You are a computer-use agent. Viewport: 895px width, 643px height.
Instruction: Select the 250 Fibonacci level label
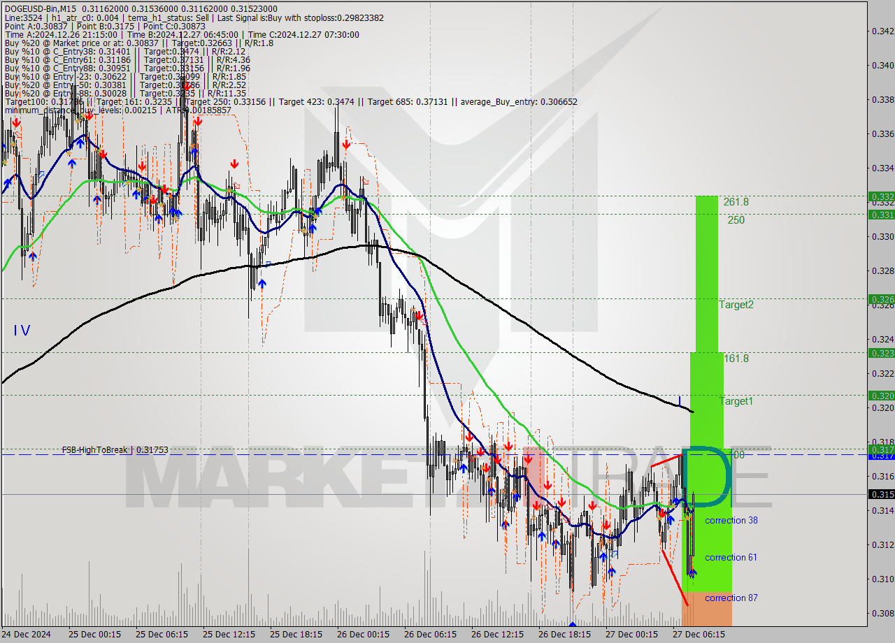(x=736, y=220)
